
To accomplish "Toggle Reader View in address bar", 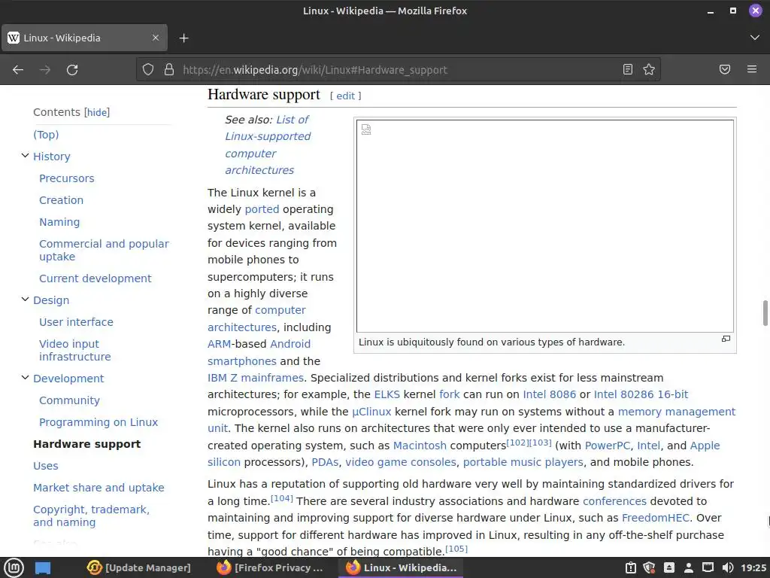I will pos(628,69).
